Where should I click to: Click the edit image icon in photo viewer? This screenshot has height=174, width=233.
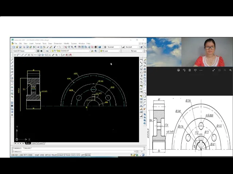[x=178, y=70]
